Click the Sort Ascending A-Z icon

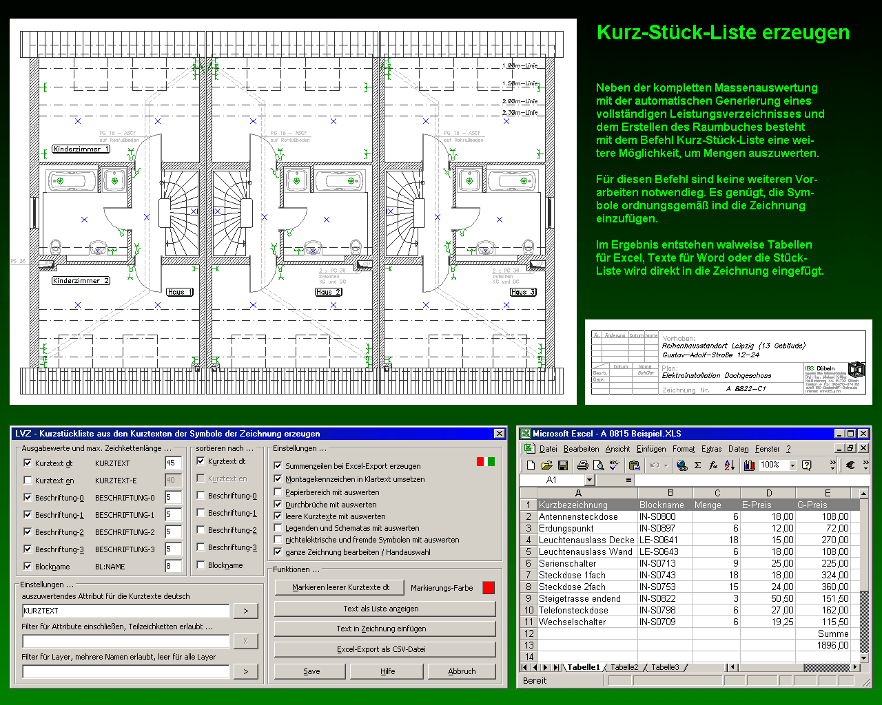(x=729, y=465)
